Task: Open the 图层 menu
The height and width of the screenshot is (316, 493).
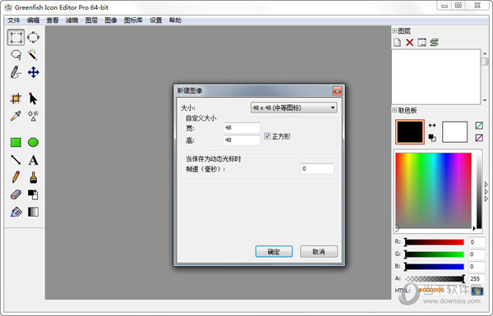Action: coord(91,21)
